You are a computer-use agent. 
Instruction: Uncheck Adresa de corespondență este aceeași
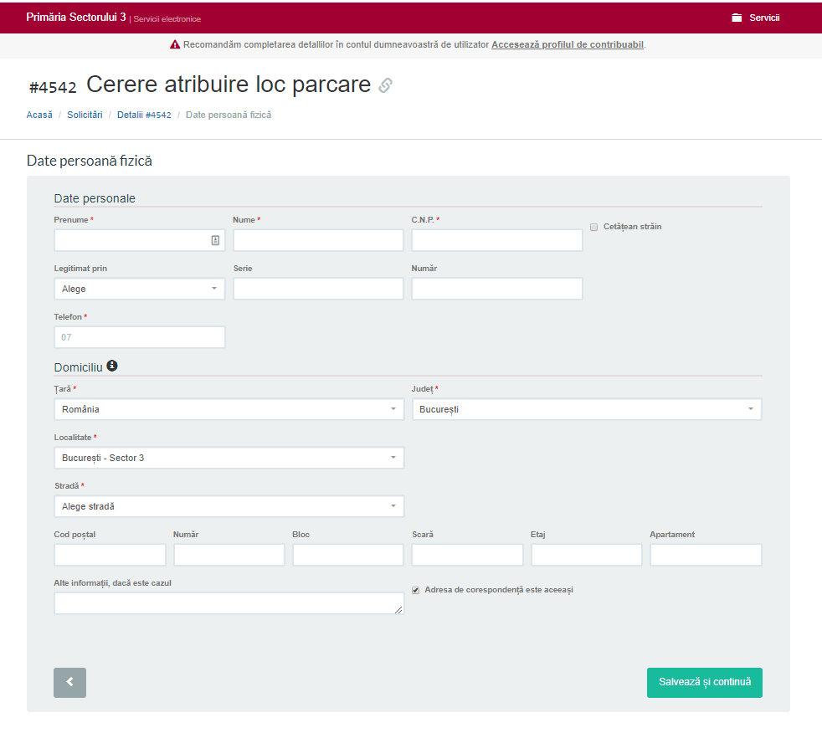[416, 590]
